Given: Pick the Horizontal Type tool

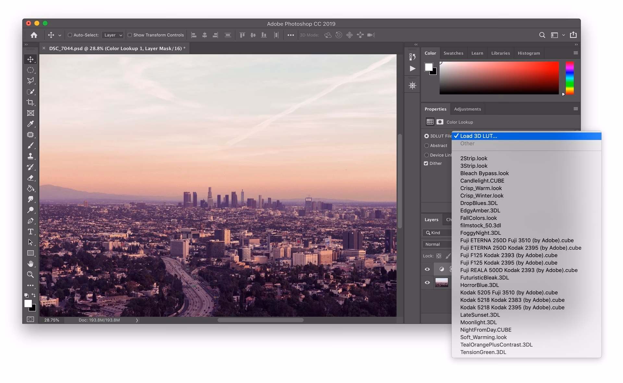Looking at the screenshot, I should [x=31, y=231].
